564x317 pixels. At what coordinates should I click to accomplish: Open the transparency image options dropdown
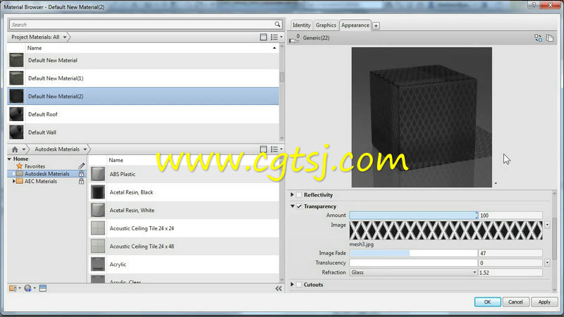(x=547, y=225)
